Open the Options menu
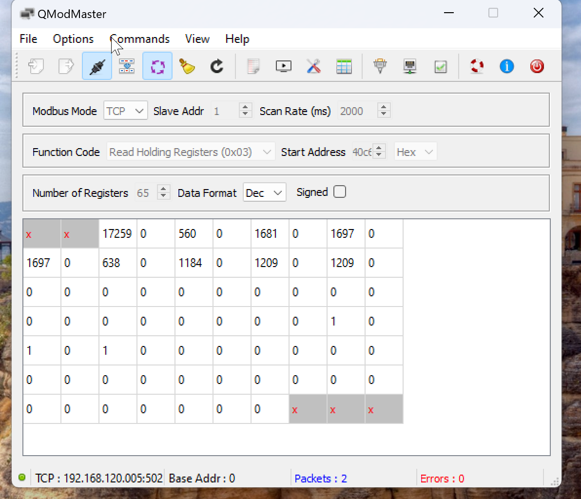The image size is (581, 499). click(73, 39)
